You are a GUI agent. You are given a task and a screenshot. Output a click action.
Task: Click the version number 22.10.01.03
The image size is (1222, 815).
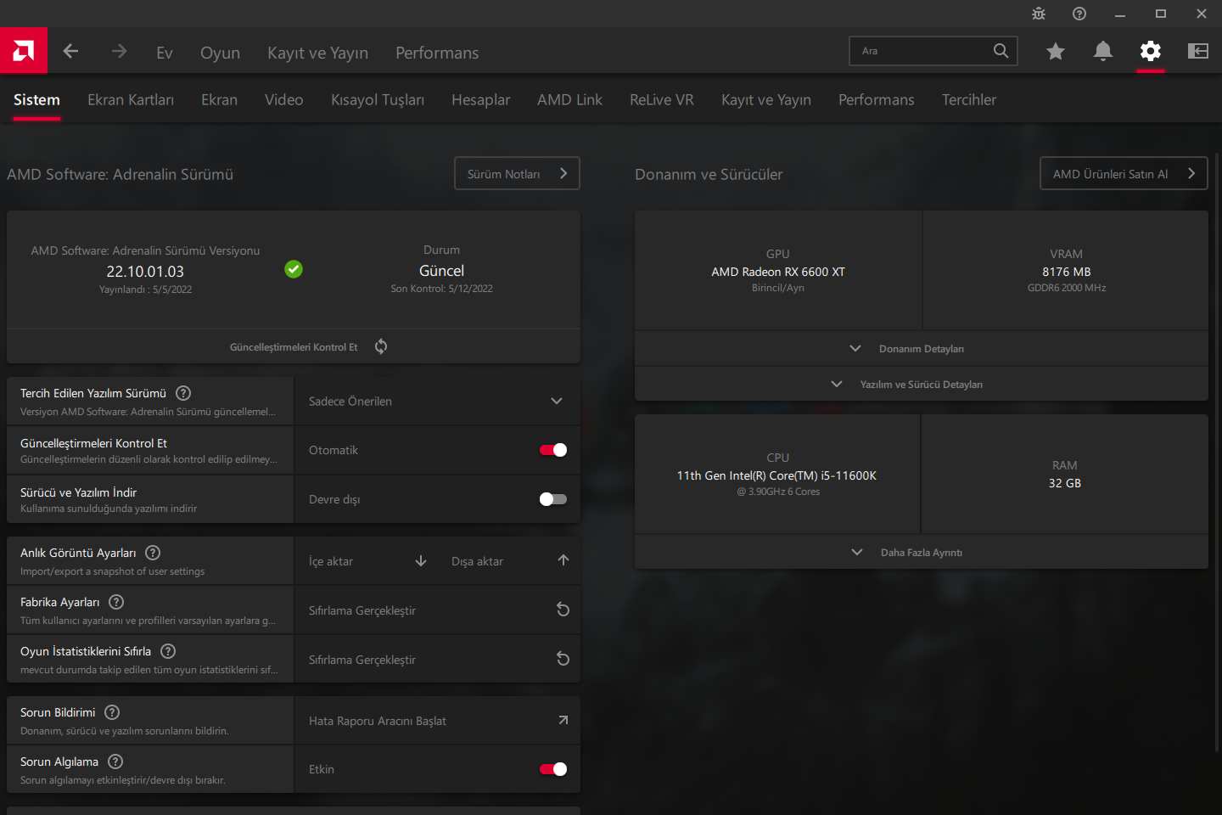(145, 272)
